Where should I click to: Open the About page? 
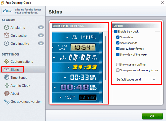pos(15,93)
